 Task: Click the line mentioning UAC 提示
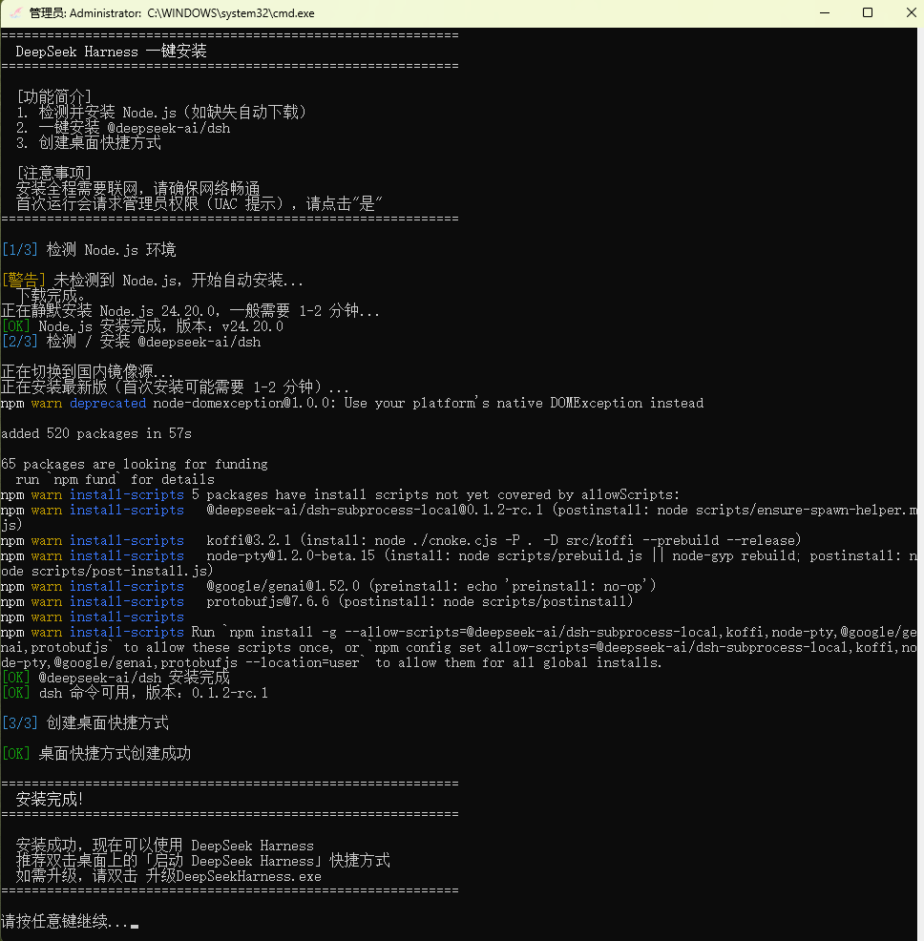pos(199,204)
